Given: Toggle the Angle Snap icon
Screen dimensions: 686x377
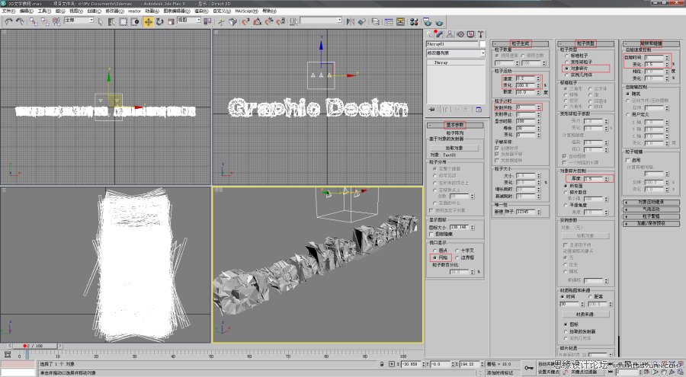Looking at the screenshot, I should click(258, 21).
